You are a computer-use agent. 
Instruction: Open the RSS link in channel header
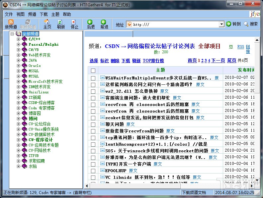240,46
